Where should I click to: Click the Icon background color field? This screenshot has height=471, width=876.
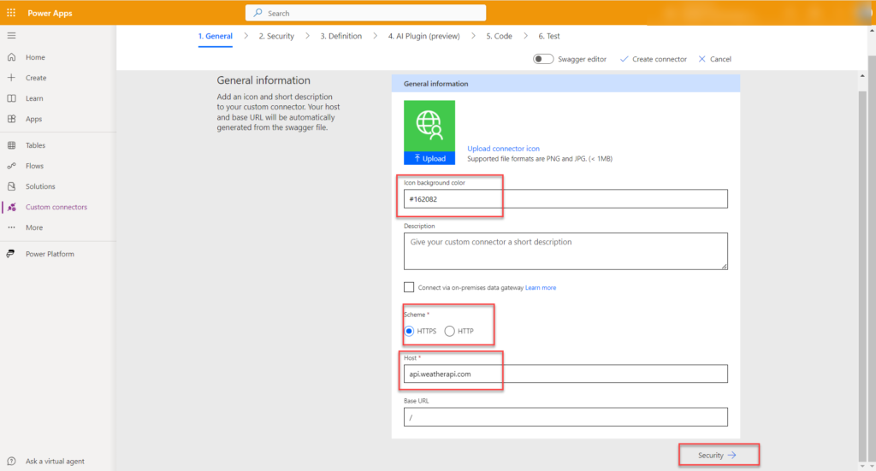(565, 199)
